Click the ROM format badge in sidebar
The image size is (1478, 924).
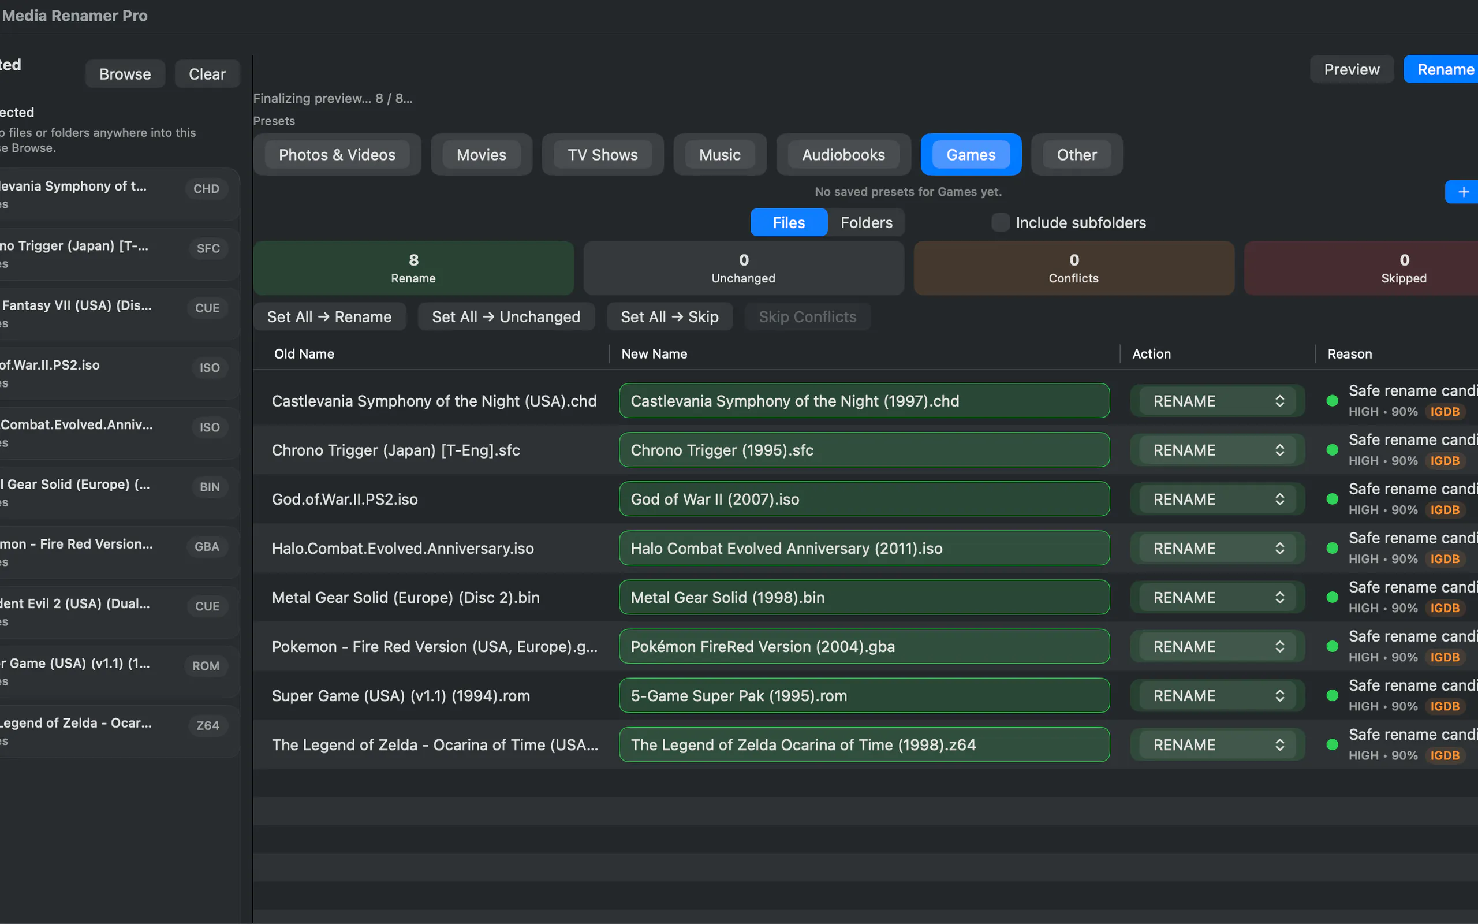click(x=206, y=666)
